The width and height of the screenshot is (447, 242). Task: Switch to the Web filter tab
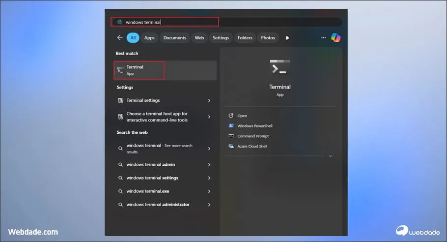(x=199, y=38)
